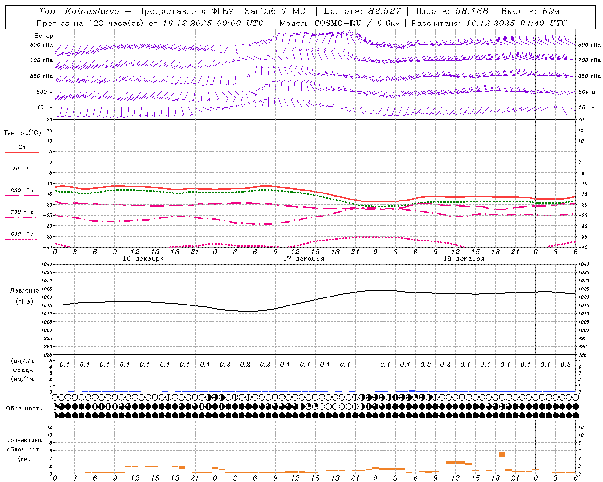Select the 17 декабря date label
The height and width of the screenshot is (482, 603).
303,259
